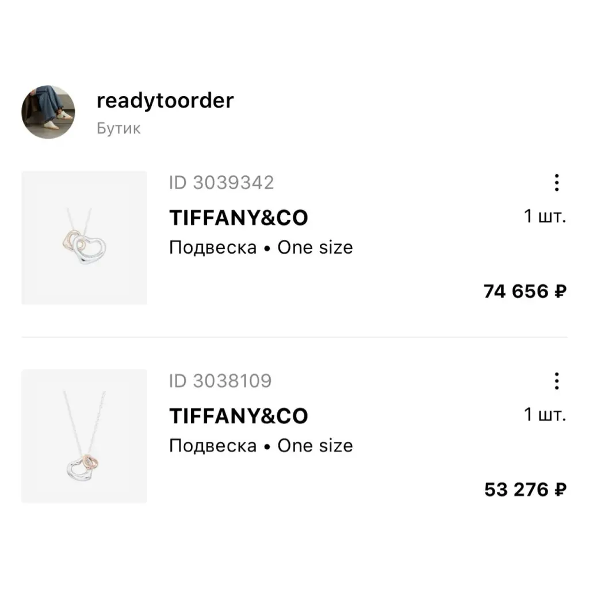
Task: Click price 74 656 ₽
Action: click(x=525, y=292)
